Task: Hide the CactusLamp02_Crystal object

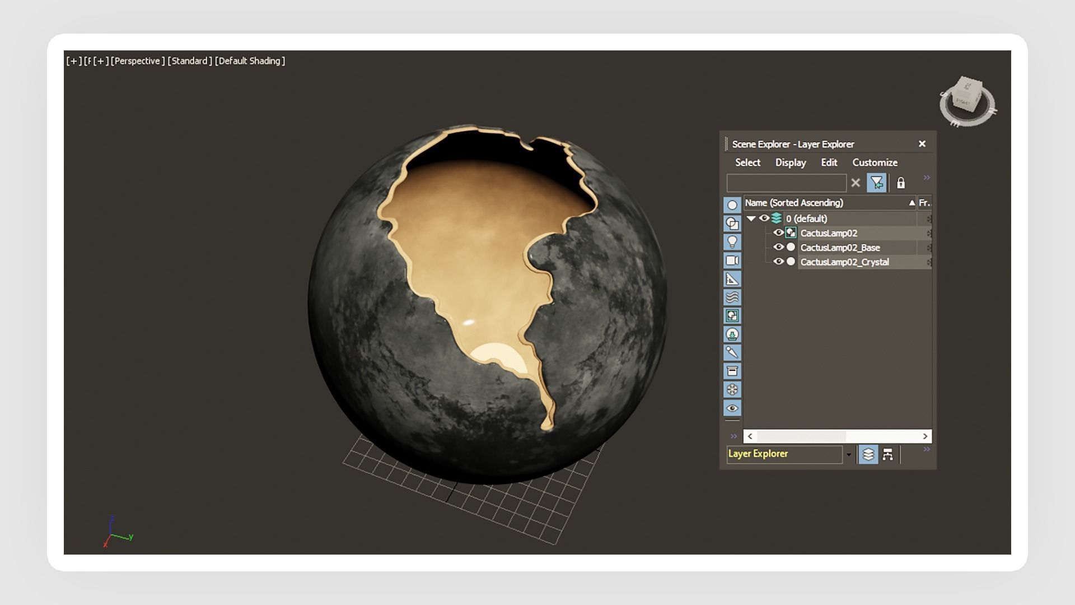Action: (x=778, y=262)
